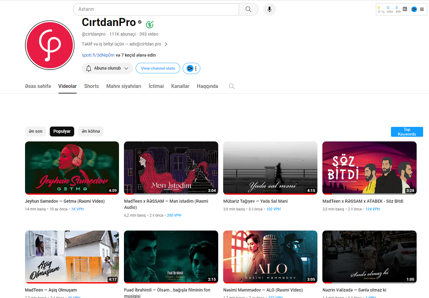Open the spoti.fi/3dNip0m link
The height and width of the screenshot is (298, 429).
[98, 55]
